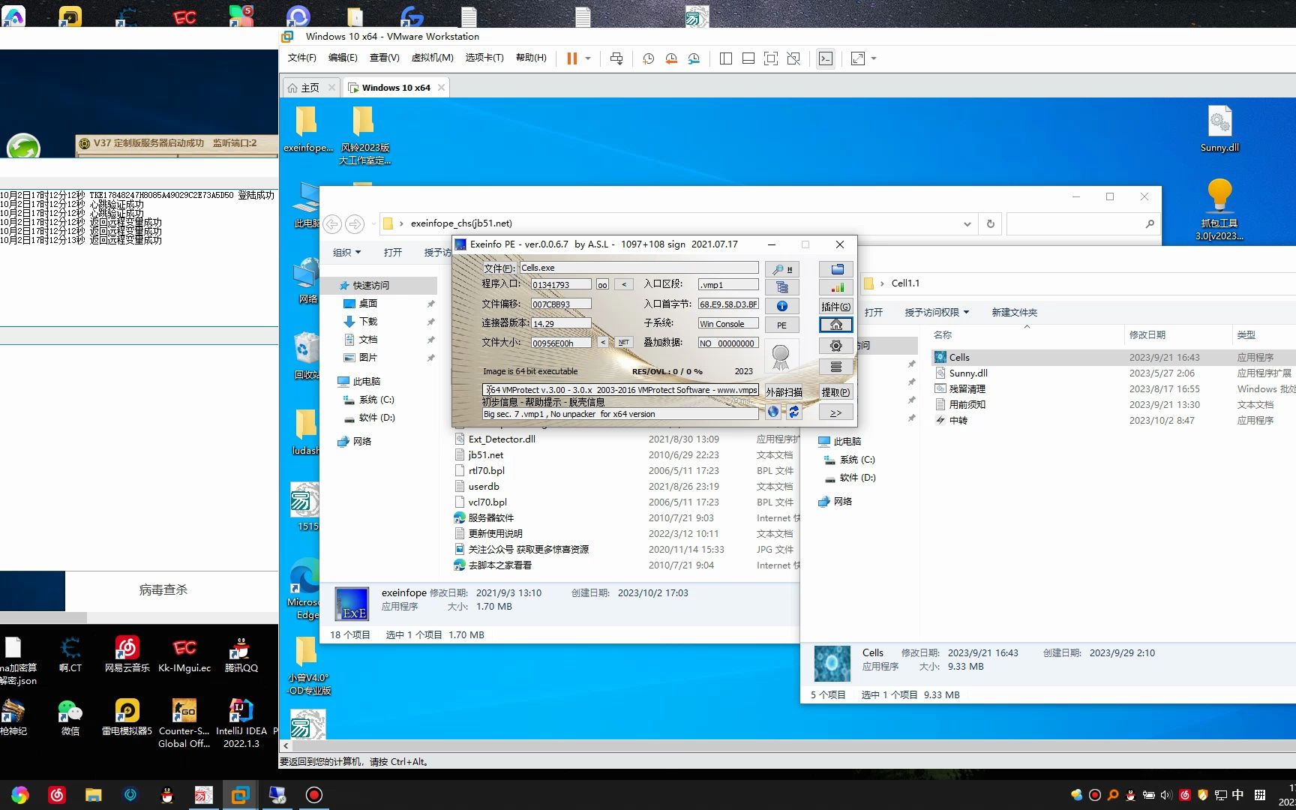Click 新建文件夹 in Cell1.1 window
Viewport: 1296px width, 810px height.
point(1014,313)
